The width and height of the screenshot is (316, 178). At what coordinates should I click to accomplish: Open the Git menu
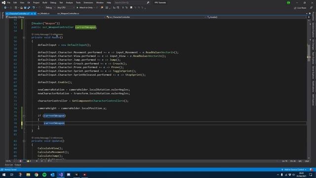pos(29,2)
